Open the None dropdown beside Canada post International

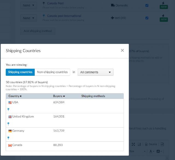[28, 18]
